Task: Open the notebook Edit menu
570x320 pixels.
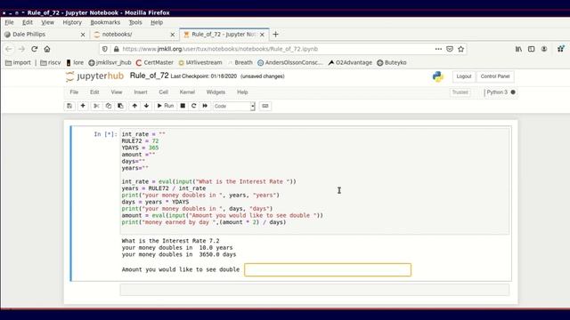Action: pos(94,92)
